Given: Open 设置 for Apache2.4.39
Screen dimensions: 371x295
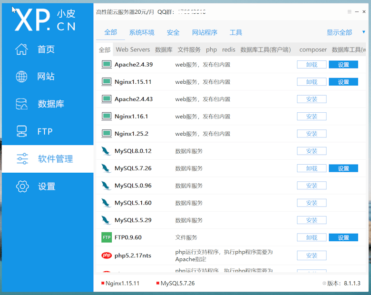Looking at the screenshot, I should [x=343, y=64].
